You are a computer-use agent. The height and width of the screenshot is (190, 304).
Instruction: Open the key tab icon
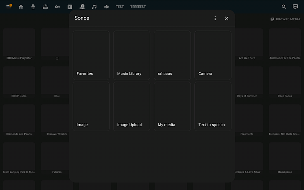point(58,7)
